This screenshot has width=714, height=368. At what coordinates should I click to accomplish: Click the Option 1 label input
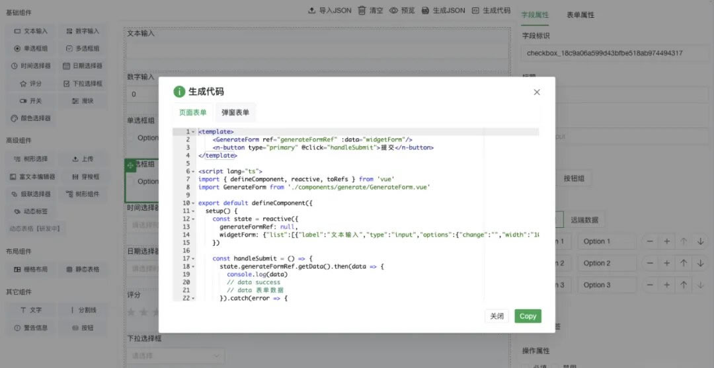[607, 242]
